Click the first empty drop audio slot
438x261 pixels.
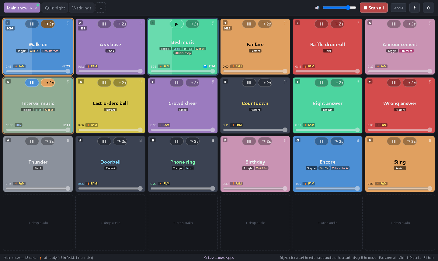38,223
